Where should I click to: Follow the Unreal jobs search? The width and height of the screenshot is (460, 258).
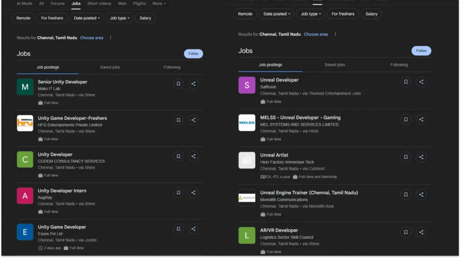tap(421, 51)
